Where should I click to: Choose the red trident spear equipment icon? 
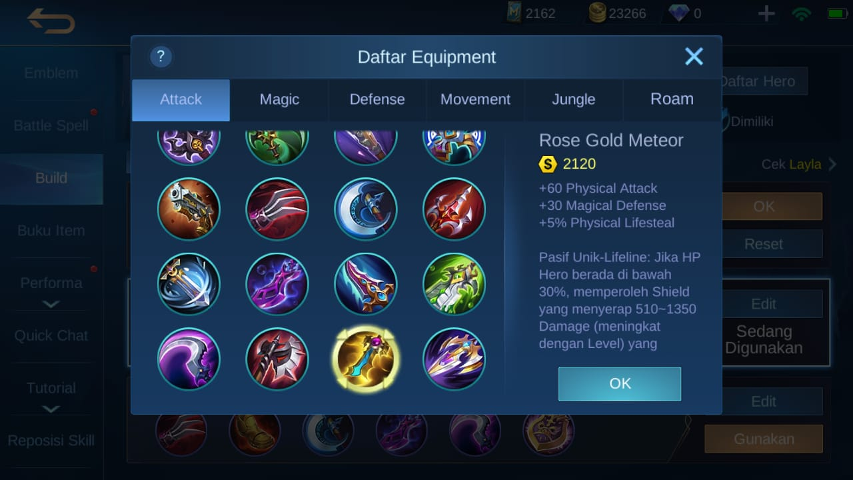pos(454,209)
